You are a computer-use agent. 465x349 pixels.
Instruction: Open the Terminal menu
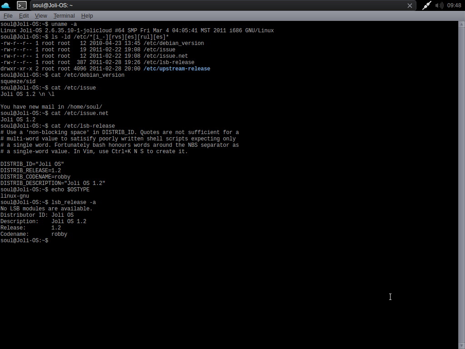(64, 16)
